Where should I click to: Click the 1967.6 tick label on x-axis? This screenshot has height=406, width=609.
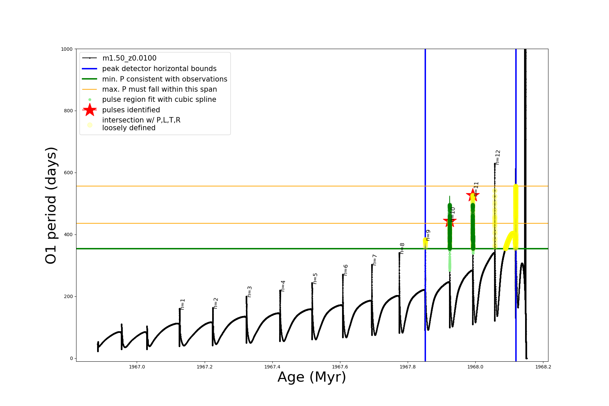tap(340, 367)
